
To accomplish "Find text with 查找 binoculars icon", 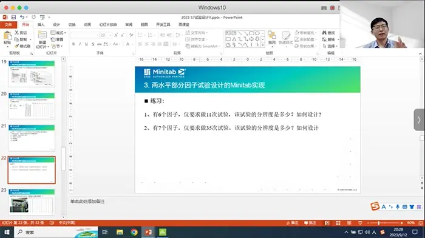I will pyautogui.click(x=329, y=33).
